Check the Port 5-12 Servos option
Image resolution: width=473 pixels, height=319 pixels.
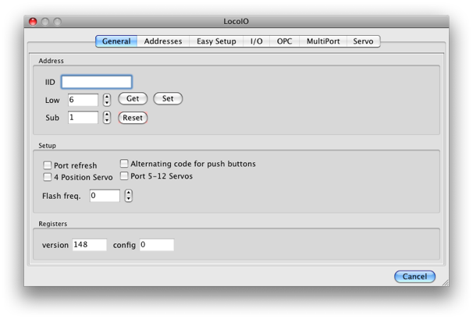pyautogui.click(x=124, y=176)
